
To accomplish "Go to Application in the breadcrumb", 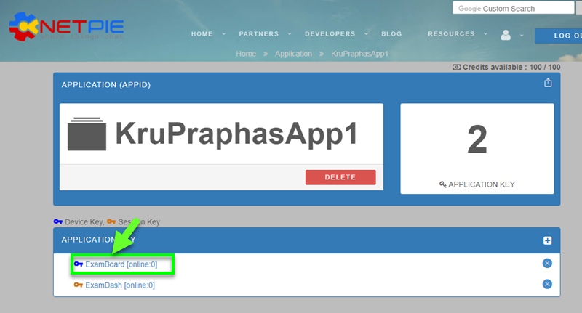I will 293,54.
